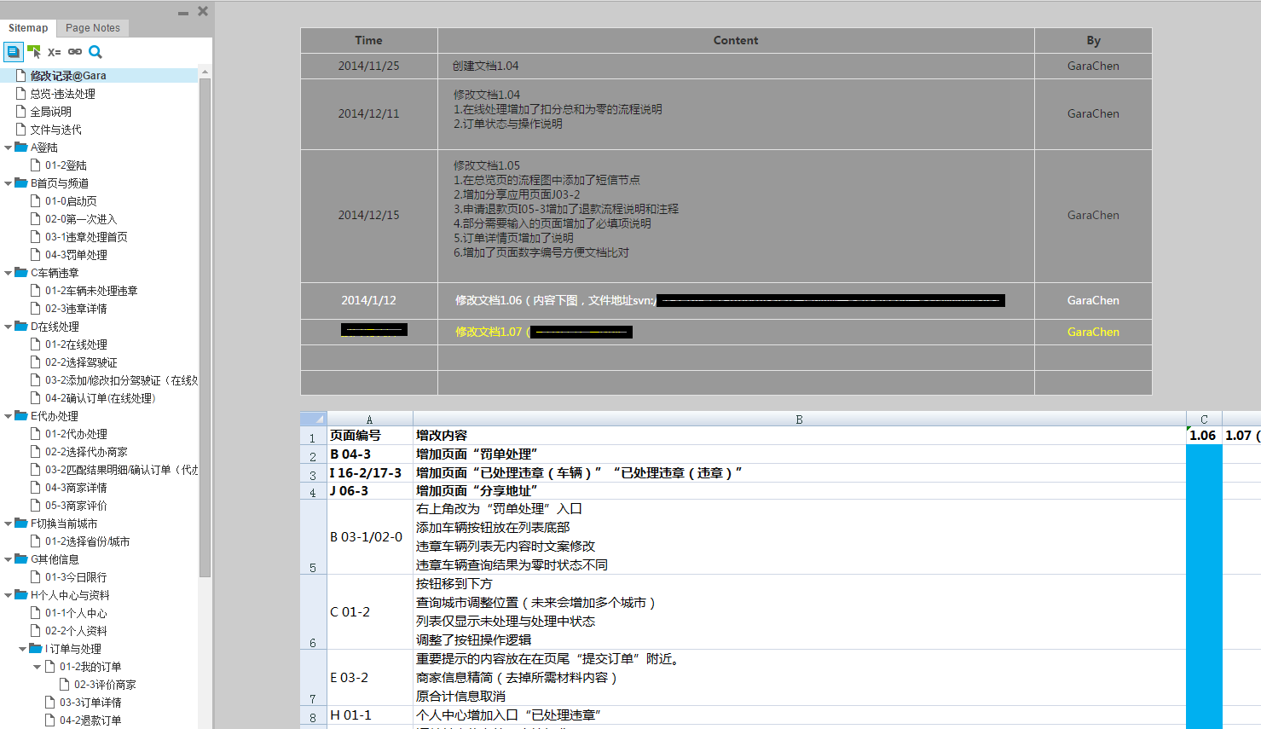Open the 02-3评价商家 page
The width and height of the screenshot is (1261, 729).
point(105,685)
